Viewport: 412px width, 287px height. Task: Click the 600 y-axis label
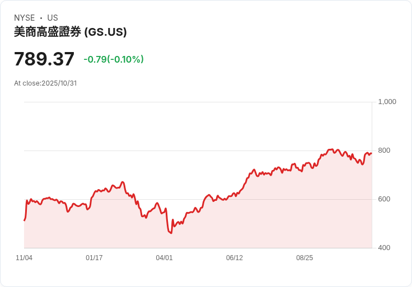[x=384, y=199]
